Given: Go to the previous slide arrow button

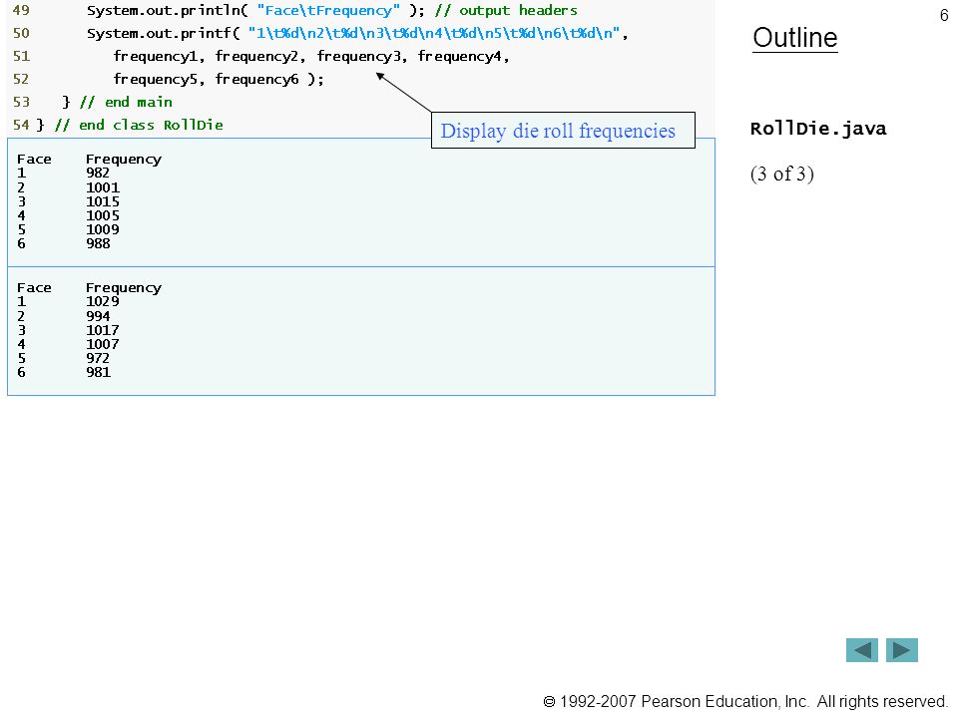Looking at the screenshot, I should 861,650.
